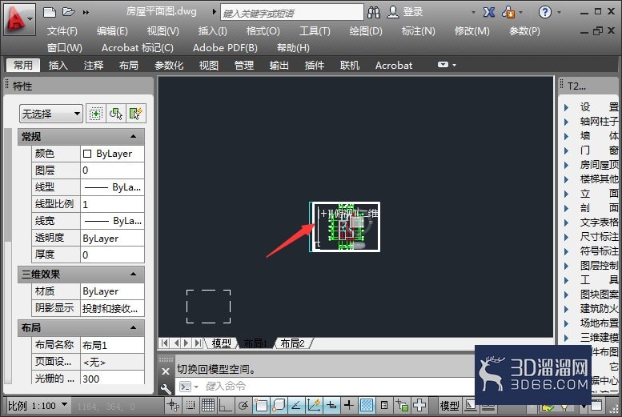Click the keyword search input field
This screenshot has width=622, height=417.
292,13
